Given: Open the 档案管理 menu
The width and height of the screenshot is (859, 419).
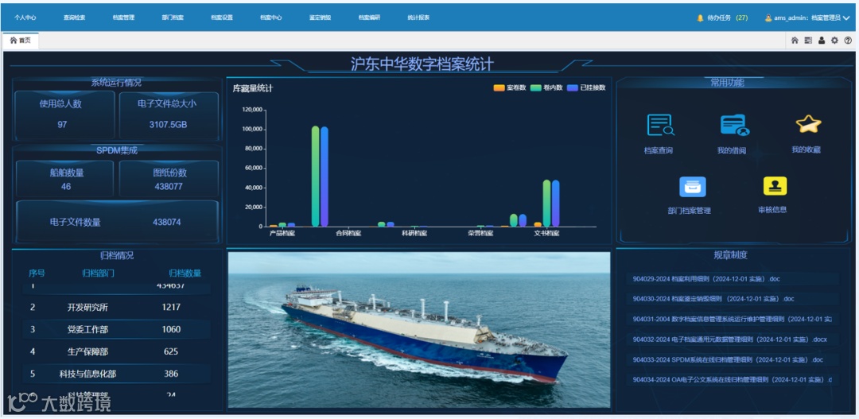Looking at the screenshot, I should click(x=123, y=17).
